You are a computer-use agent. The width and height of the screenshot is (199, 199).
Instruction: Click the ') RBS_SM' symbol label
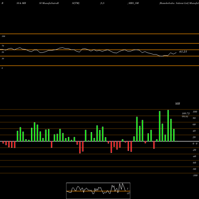coord(133,3)
